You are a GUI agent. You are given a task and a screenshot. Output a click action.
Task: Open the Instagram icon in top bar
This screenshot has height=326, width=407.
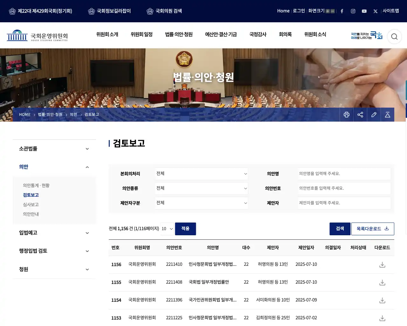(x=353, y=11)
